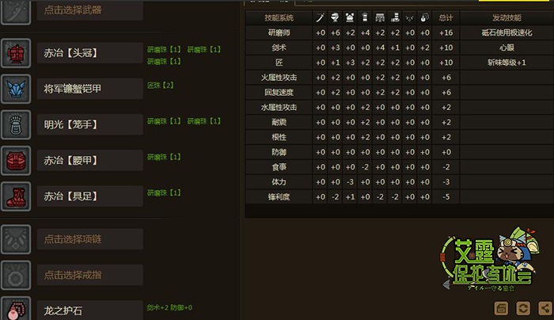
Task: Click the 匠珠【2】 jewel on chest armor
Action: tap(161, 86)
